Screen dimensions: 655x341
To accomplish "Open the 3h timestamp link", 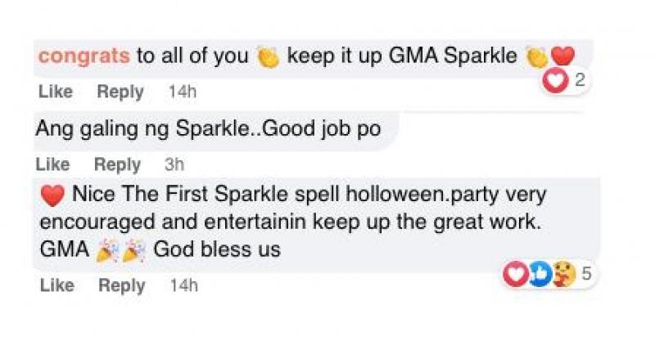I will (174, 164).
